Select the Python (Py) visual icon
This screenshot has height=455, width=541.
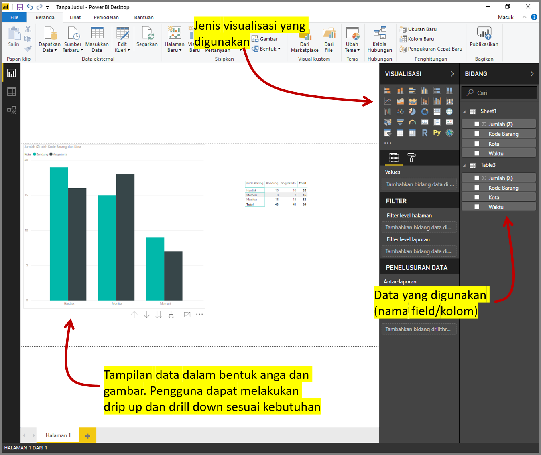437,132
